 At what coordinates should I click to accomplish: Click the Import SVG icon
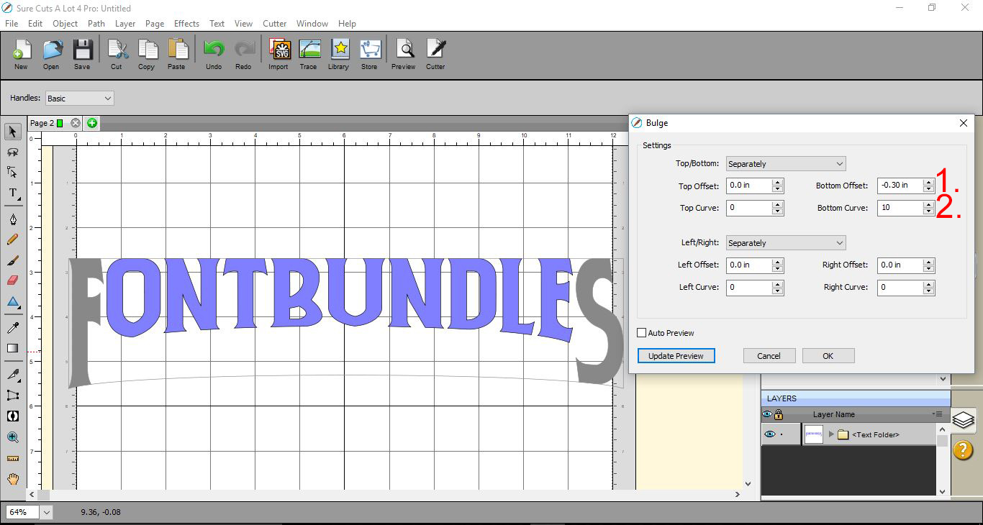click(x=278, y=50)
